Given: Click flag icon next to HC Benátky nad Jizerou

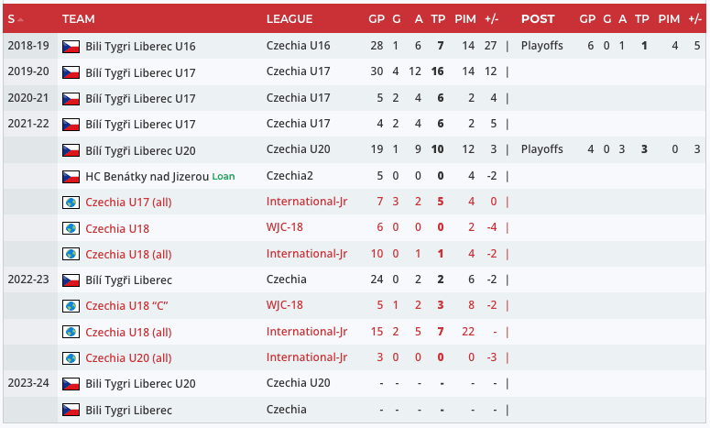Looking at the screenshot, I should click(71, 177).
